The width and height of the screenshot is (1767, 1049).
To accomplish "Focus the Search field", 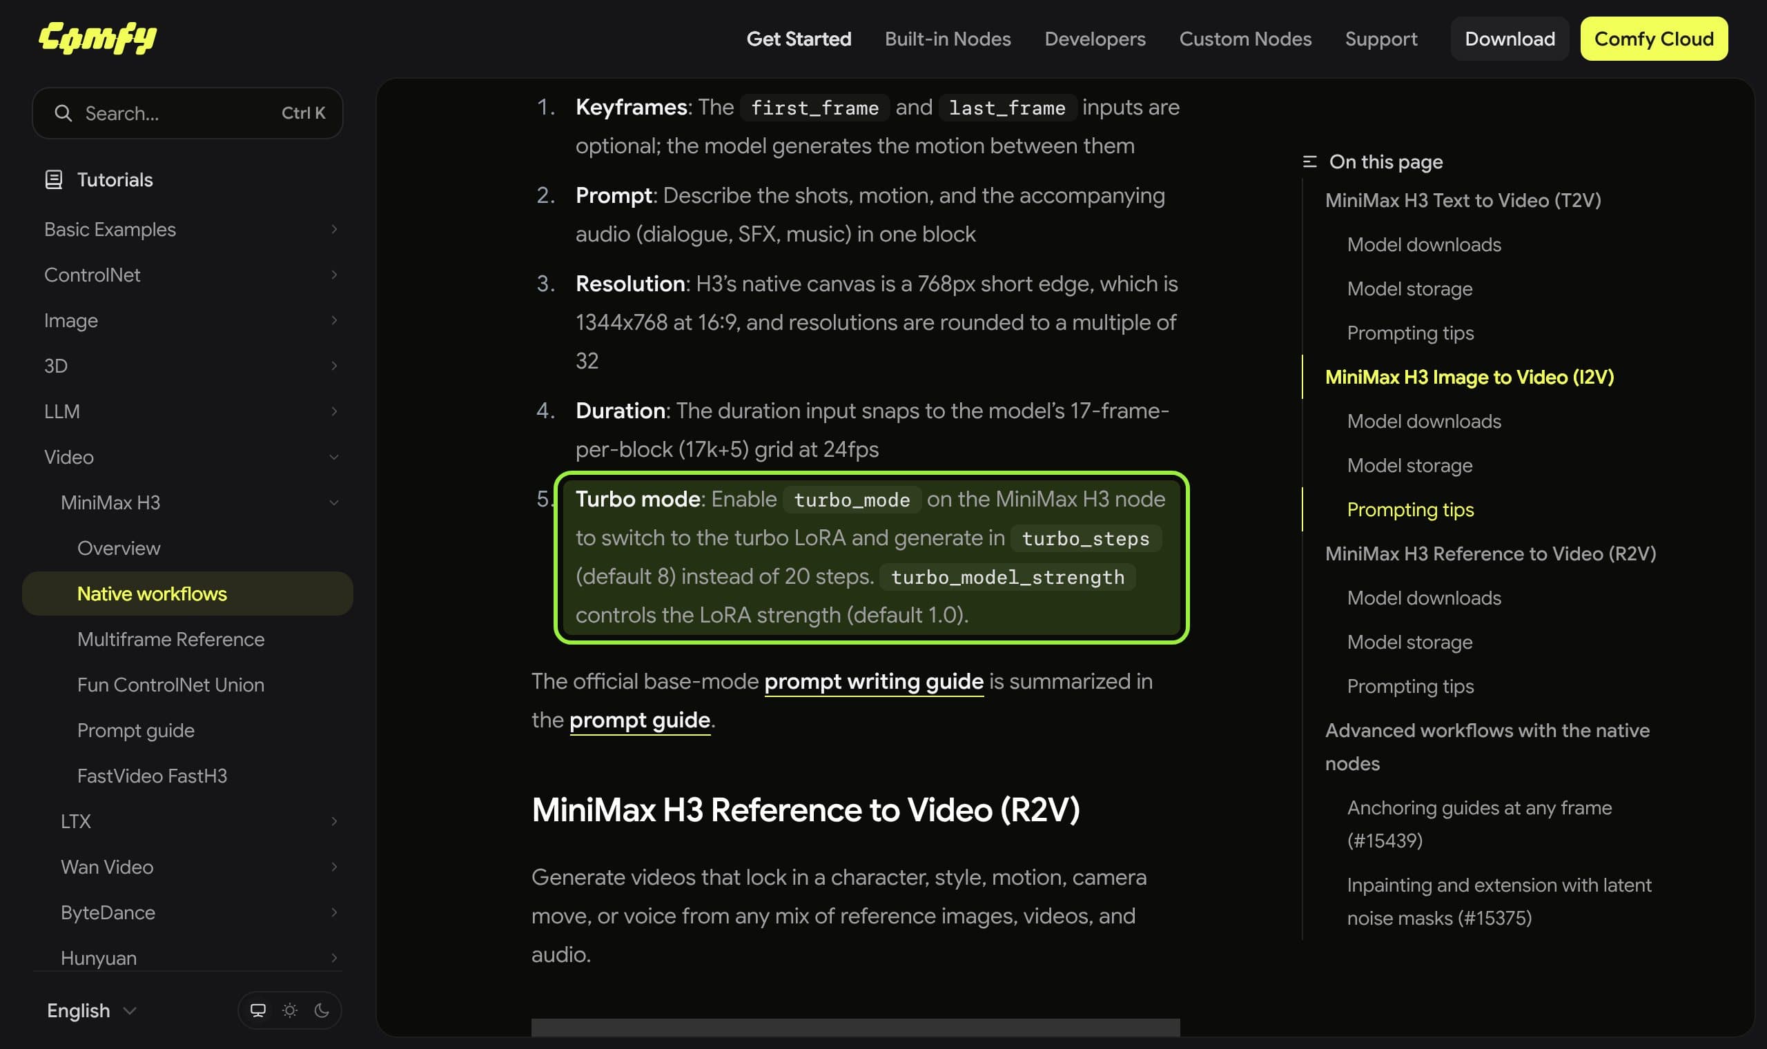I will coord(187,113).
